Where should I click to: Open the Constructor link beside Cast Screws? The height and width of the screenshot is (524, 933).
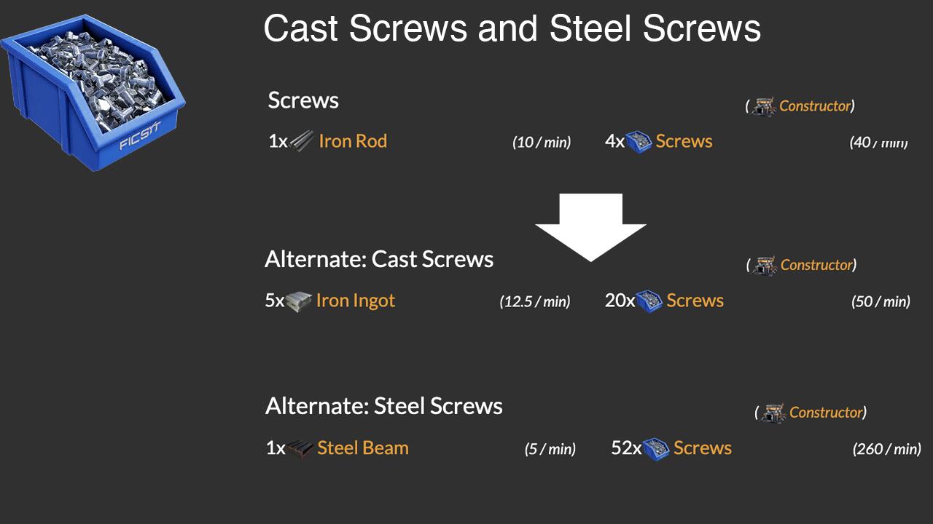pos(816,265)
